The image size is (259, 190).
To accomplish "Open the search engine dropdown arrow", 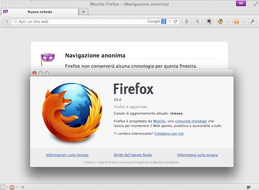I will (x=170, y=22).
